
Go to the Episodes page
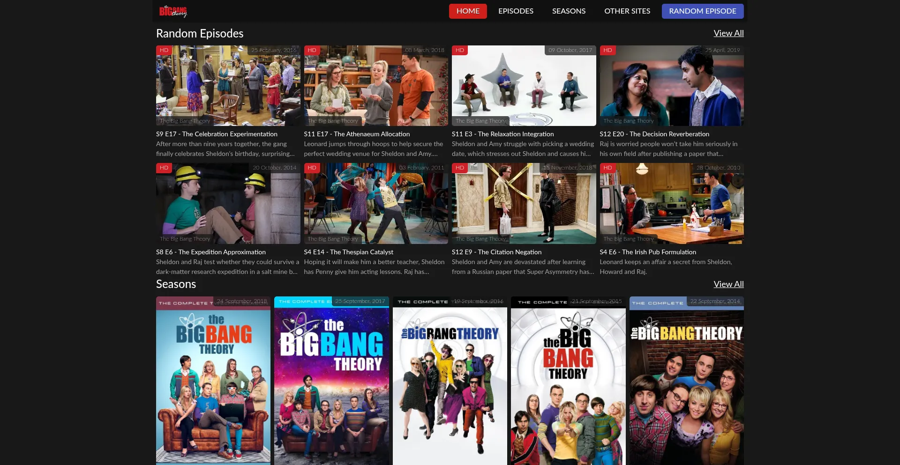pos(515,11)
